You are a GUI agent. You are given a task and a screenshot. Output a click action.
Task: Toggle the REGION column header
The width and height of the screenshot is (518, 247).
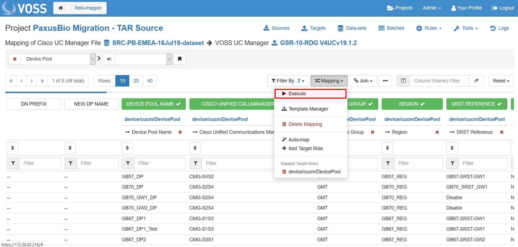pos(412,104)
